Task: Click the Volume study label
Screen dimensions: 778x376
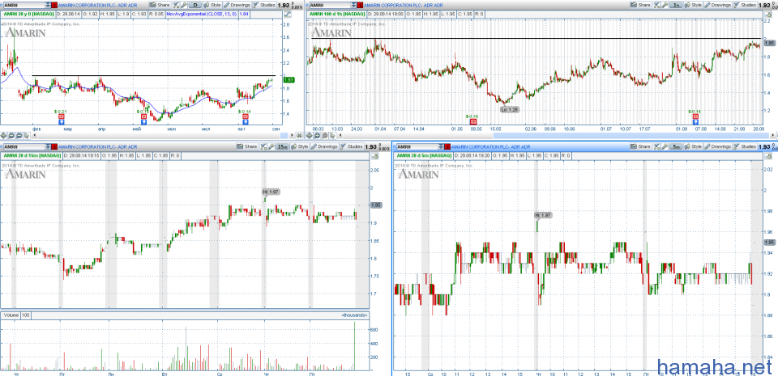Action: (10, 315)
